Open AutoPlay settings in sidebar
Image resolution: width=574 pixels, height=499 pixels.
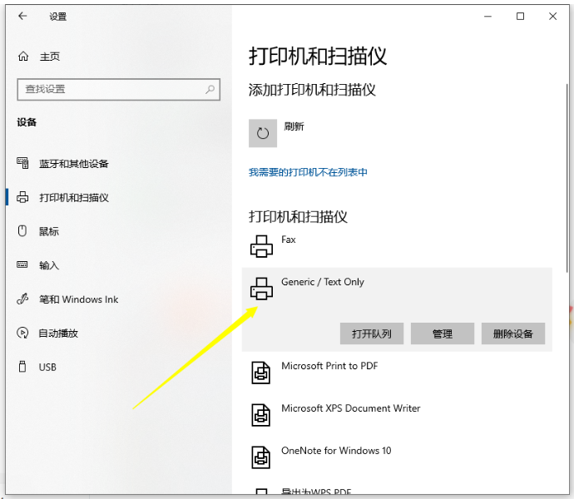pyautogui.click(x=58, y=333)
